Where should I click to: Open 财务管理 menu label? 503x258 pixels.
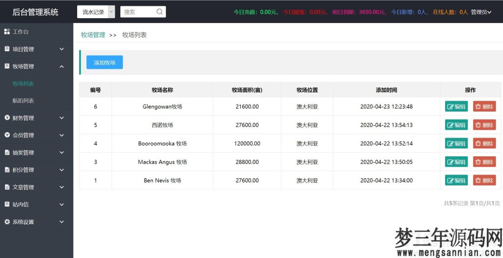coord(23,118)
